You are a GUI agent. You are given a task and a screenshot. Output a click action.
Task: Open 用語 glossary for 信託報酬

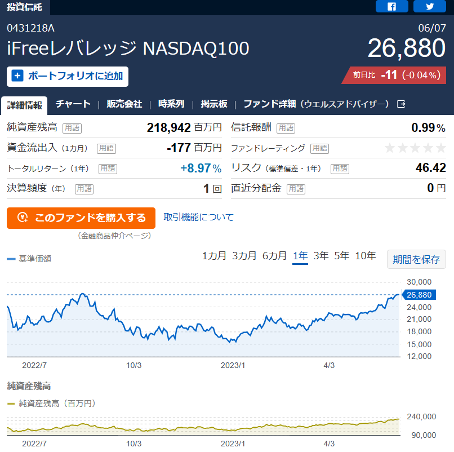pyautogui.click(x=286, y=128)
